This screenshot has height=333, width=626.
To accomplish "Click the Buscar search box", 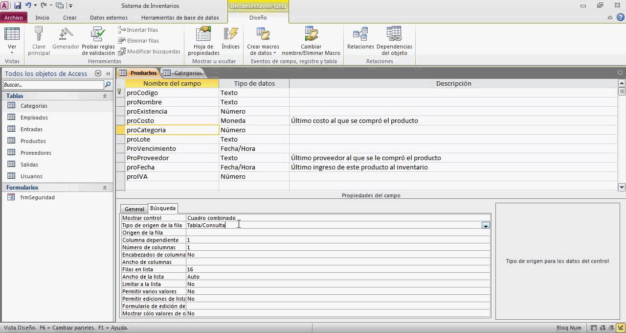I will pos(53,85).
